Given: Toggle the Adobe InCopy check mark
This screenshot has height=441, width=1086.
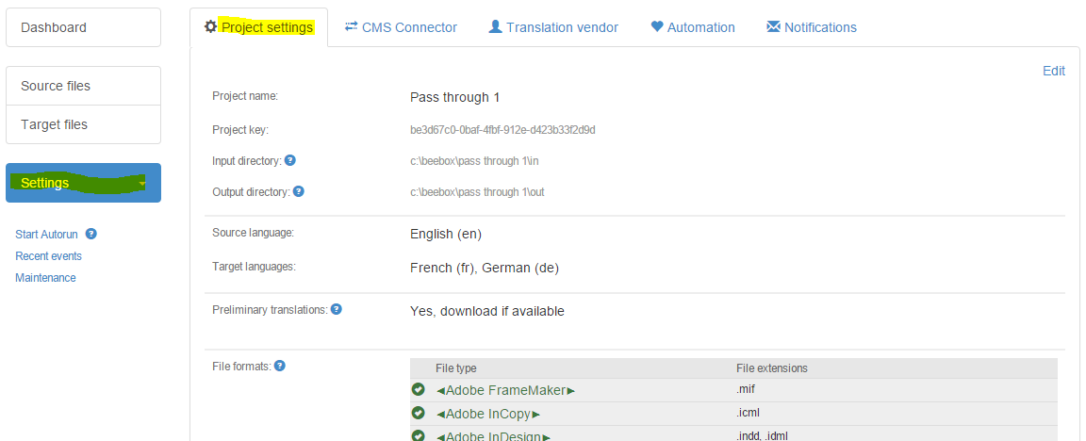Looking at the screenshot, I should click(419, 413).
